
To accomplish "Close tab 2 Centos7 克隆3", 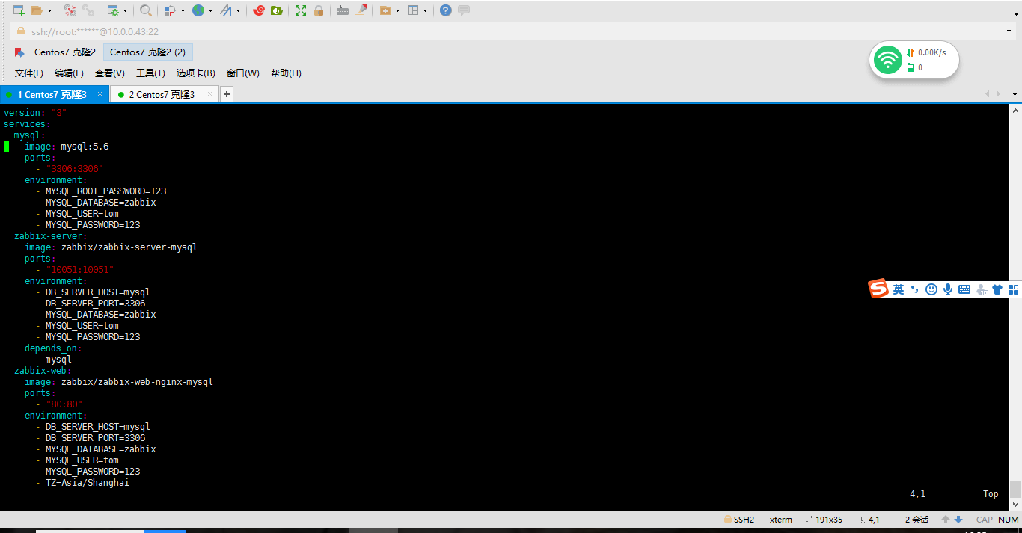I will point(210,94).
